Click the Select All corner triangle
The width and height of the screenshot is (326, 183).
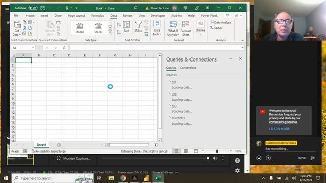(x=14, y=55)
